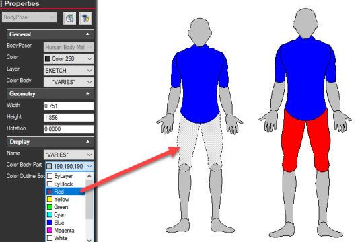Open the BodyPoser object type dropdown

pyautogui.click(x=29, y=17)
